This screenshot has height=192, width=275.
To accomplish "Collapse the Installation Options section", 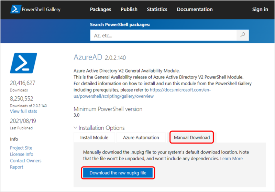I will pyautogui.click(x=76, y=128).
